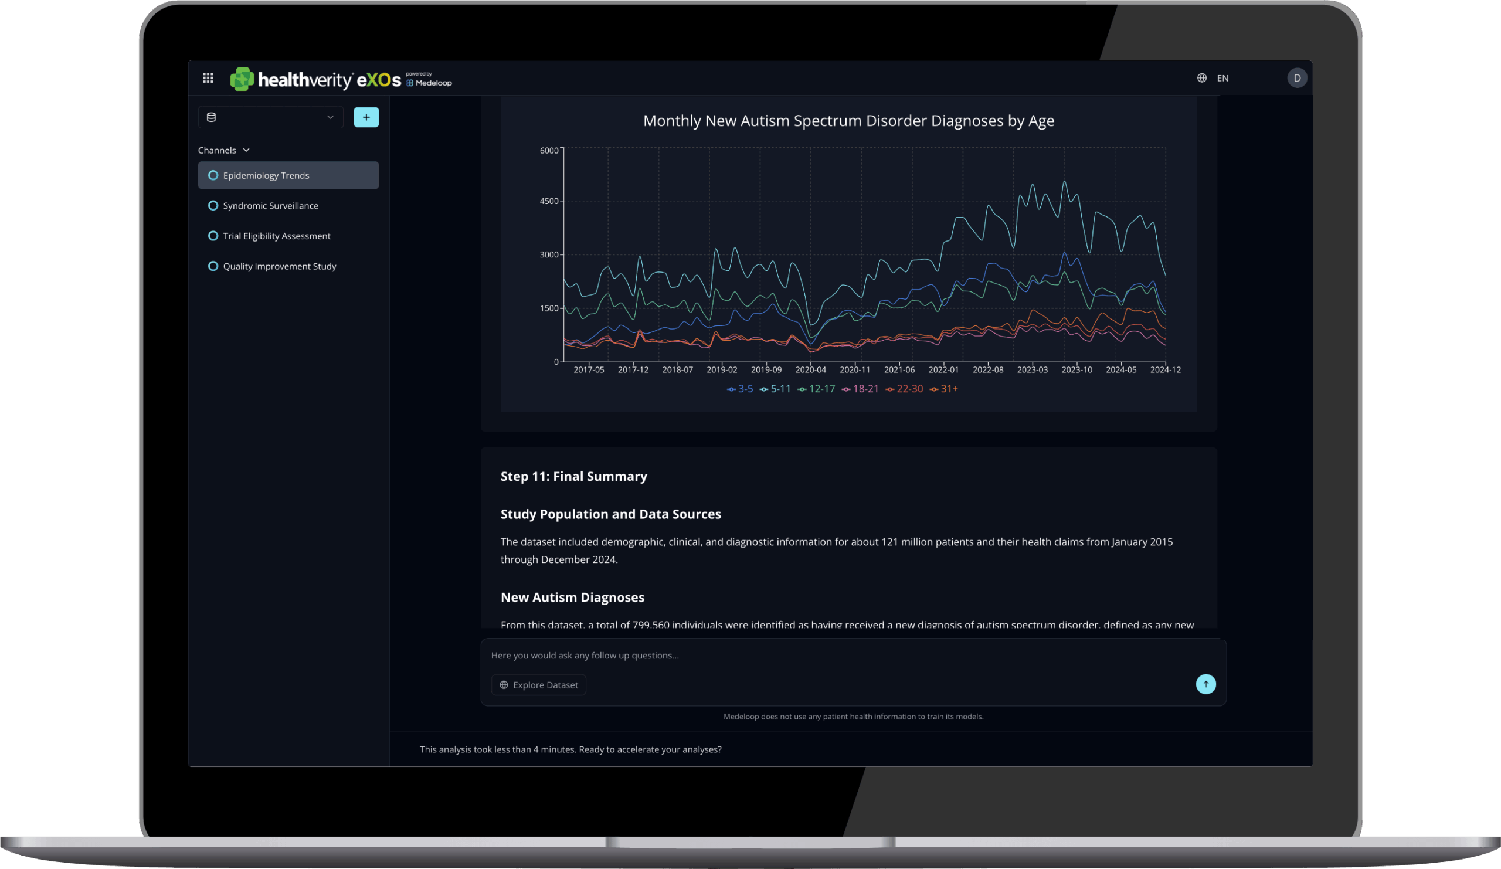Toggle the 12-17 green legend swatch

pos(802,389)
